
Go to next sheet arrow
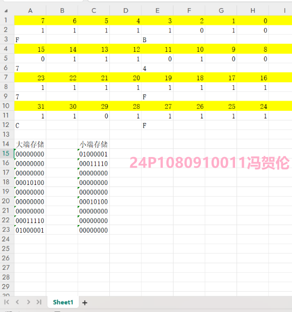(28, 302)
